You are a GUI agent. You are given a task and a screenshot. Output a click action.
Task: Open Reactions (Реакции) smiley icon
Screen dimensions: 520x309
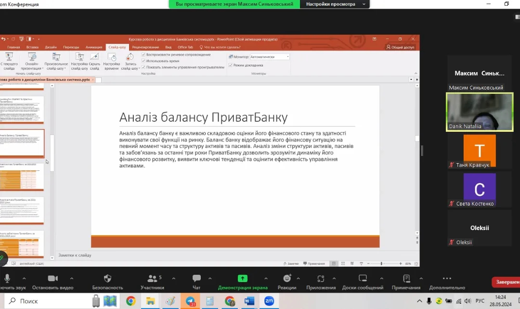point(287,279)
